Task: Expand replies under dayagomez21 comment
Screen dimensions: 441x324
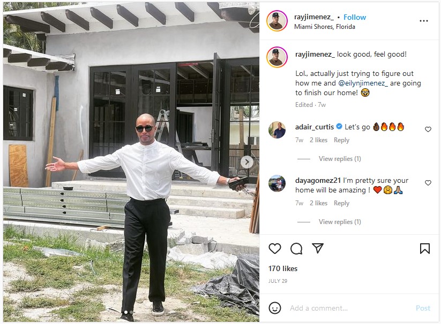Action: point(340,222)
